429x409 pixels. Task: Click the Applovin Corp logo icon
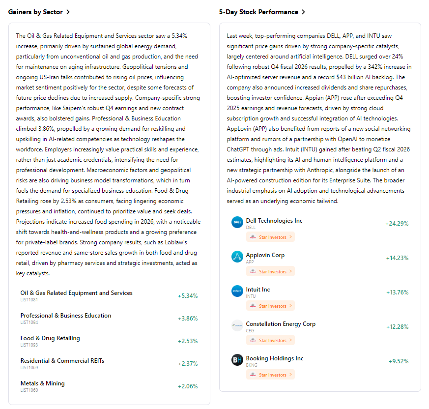coord(237,257)
